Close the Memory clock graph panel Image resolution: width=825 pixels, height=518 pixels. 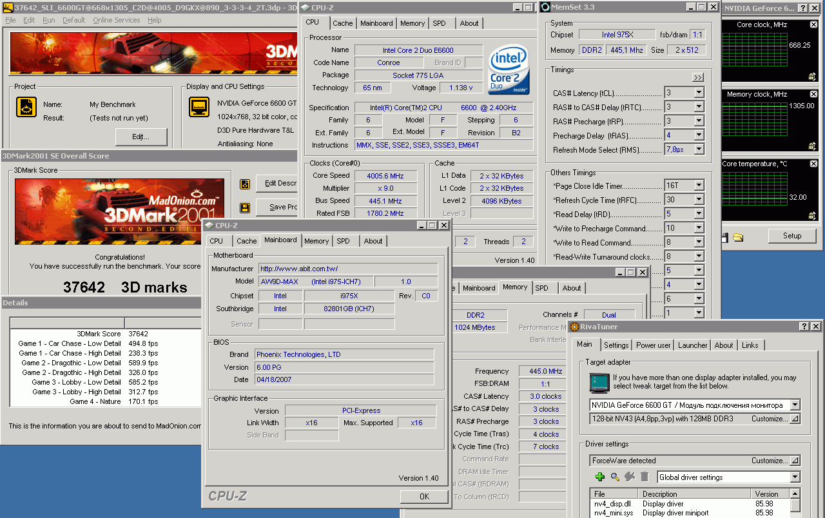point(813,94)
